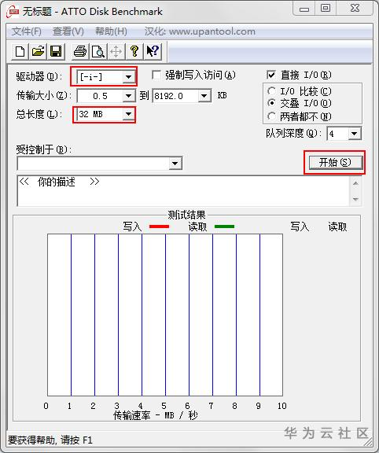379x453 pixels.
Task: Expand the transfer size end dropdown 8192.0
Action: point(204,96)
